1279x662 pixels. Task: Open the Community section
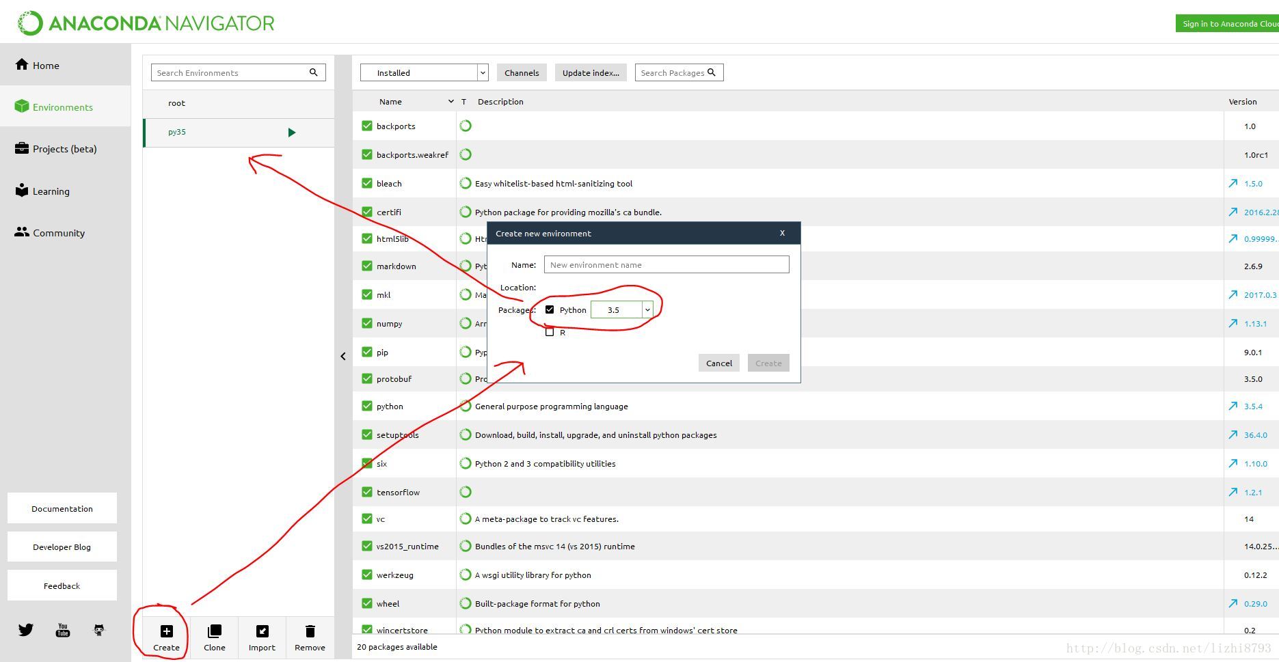coord(66,232)
